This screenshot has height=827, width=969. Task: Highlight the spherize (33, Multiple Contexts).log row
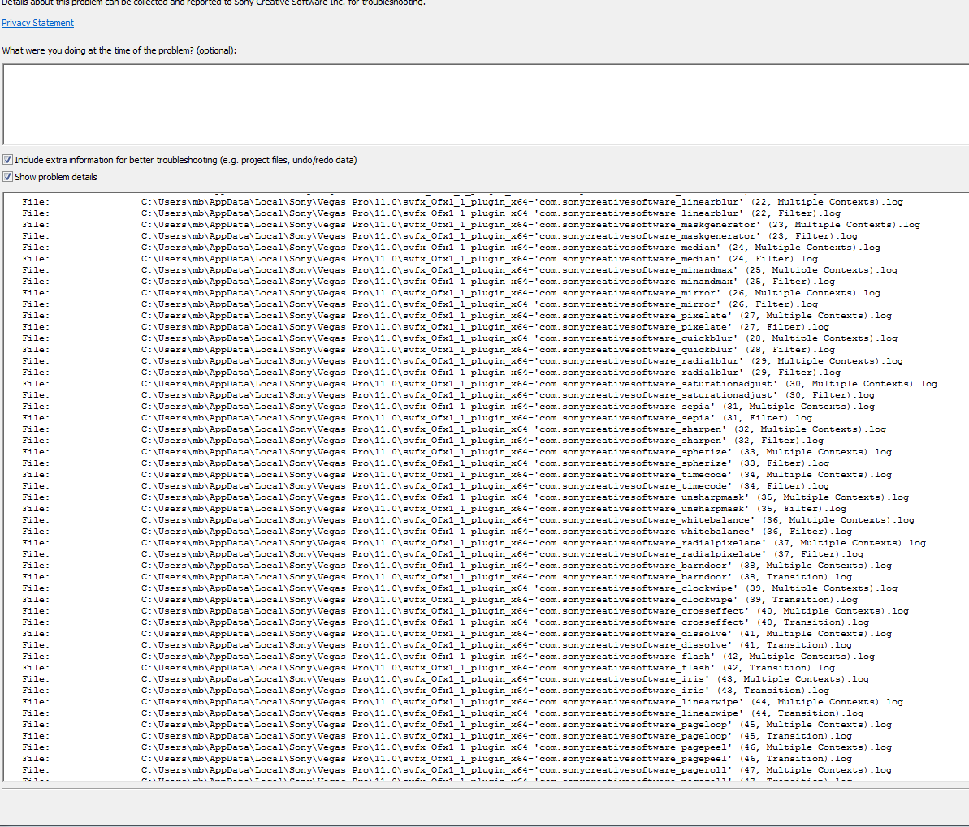[457, 452]
